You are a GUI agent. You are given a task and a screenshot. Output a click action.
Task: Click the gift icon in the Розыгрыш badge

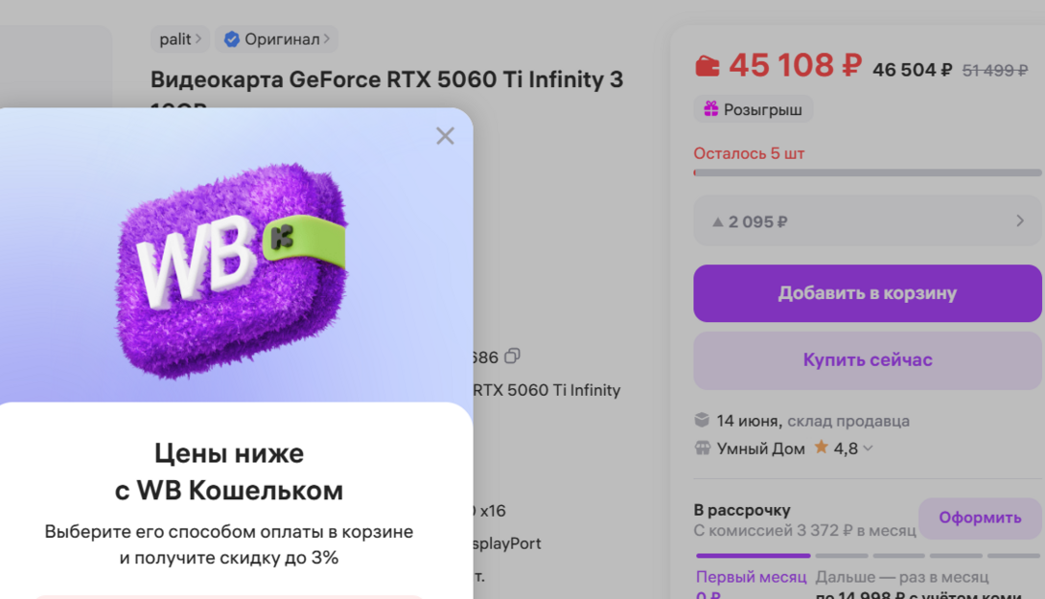pyautogui.click(x=710, y=109)
